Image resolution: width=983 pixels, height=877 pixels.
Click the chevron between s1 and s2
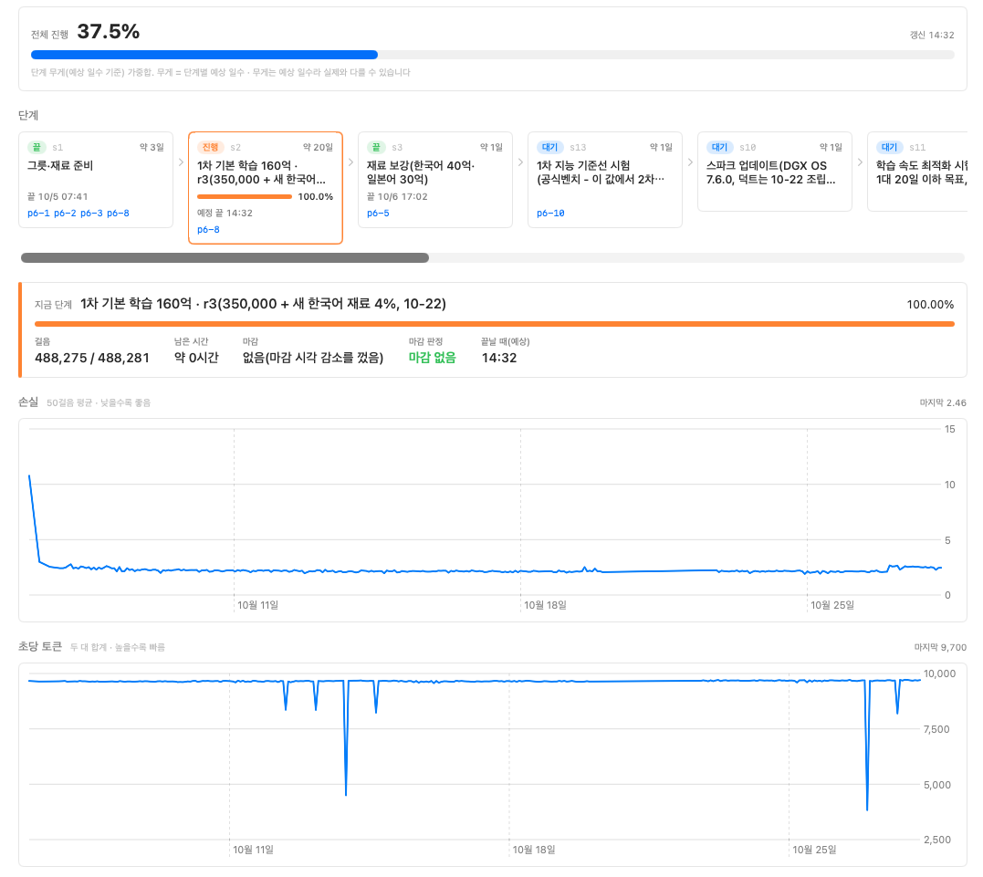pos(182,162)
